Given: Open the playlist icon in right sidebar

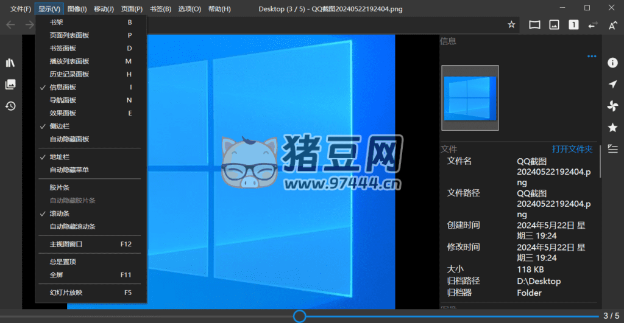Looking at the screenshot, I should [612, 148].
